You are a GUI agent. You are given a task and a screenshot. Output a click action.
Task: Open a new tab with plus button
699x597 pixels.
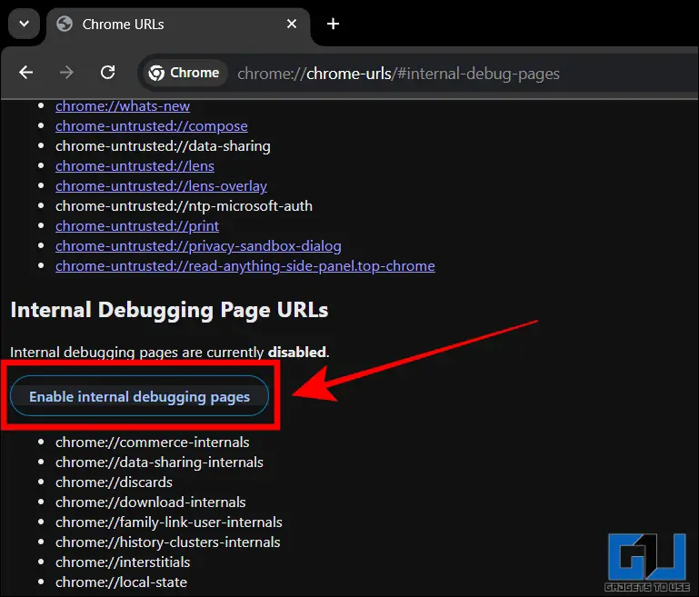(333, 24)
